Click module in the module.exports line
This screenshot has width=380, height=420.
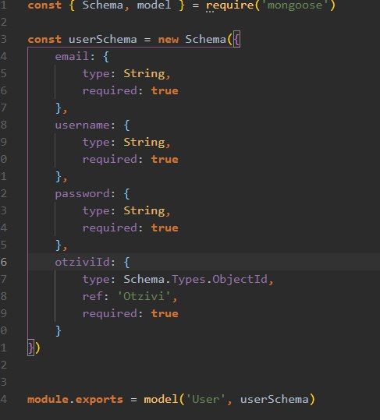click(48, 400)
